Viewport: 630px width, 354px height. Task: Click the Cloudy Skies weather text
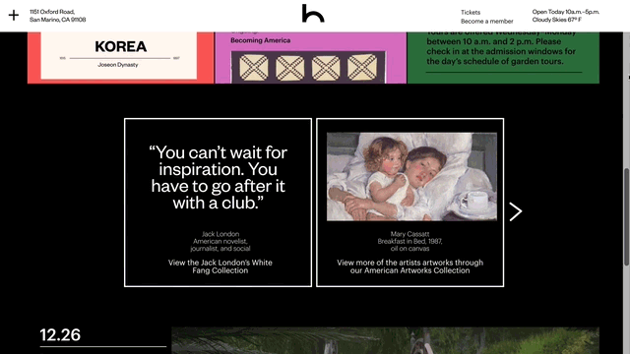(x=556, y=20)
